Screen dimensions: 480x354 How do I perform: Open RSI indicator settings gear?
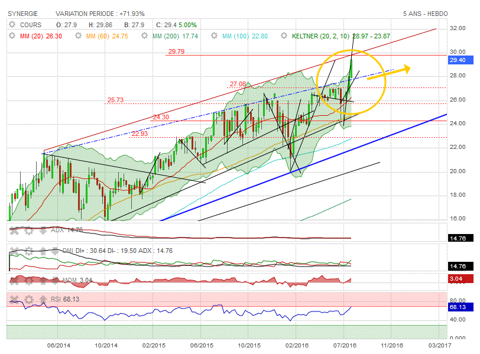point(29,299)
